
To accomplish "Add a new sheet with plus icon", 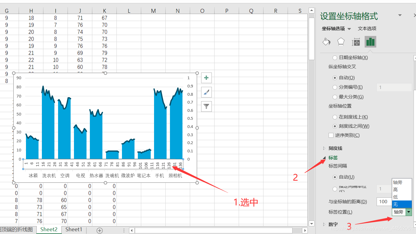I will point(100,231).
